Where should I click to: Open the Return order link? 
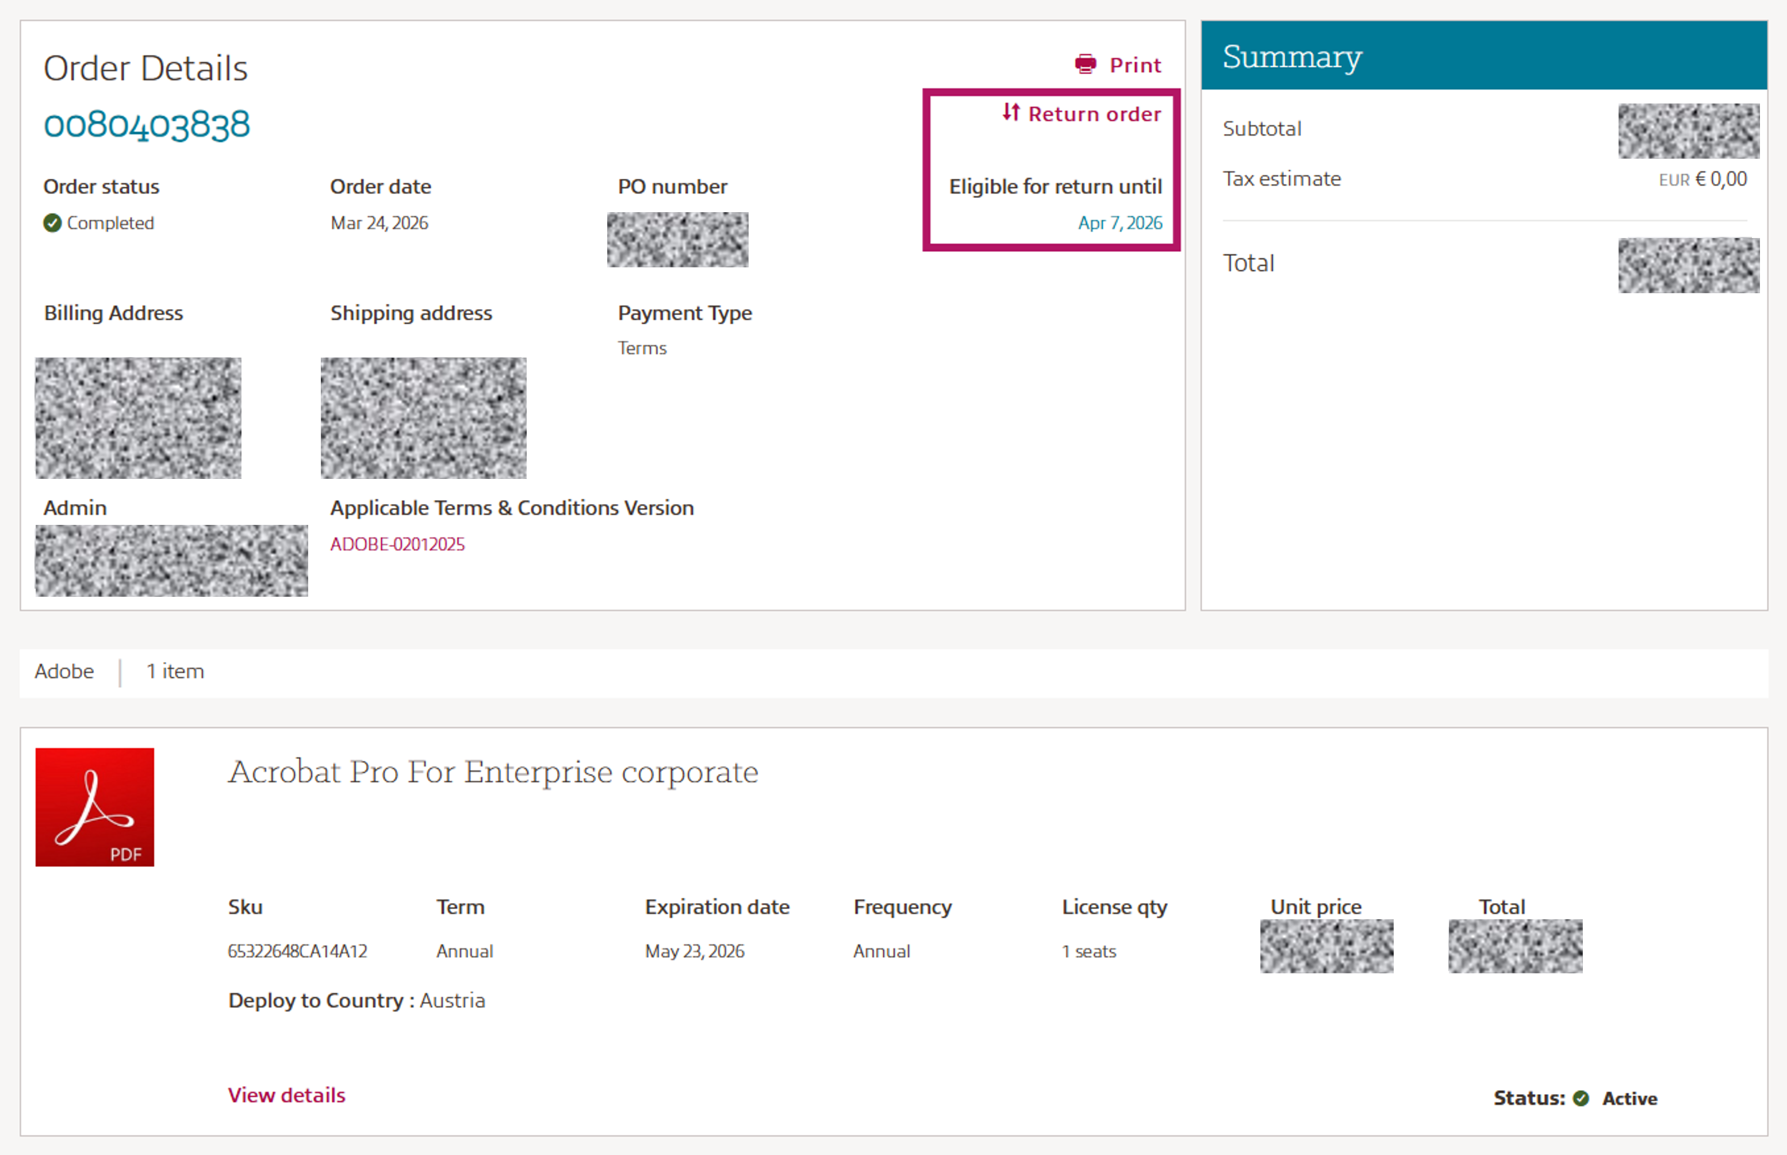click(x=1094, y=113)
